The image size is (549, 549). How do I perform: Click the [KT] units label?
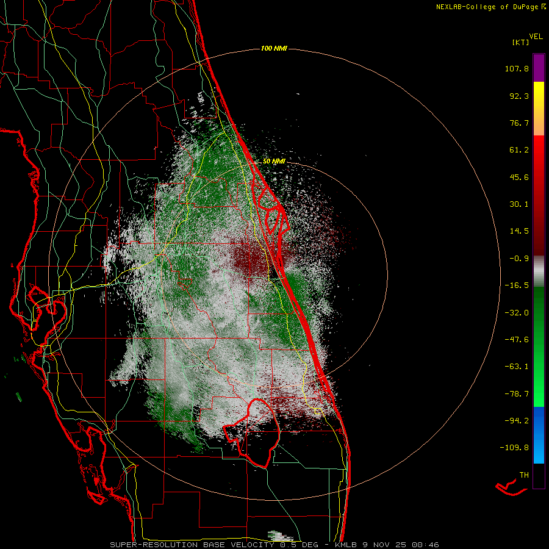tap(521, 42)
